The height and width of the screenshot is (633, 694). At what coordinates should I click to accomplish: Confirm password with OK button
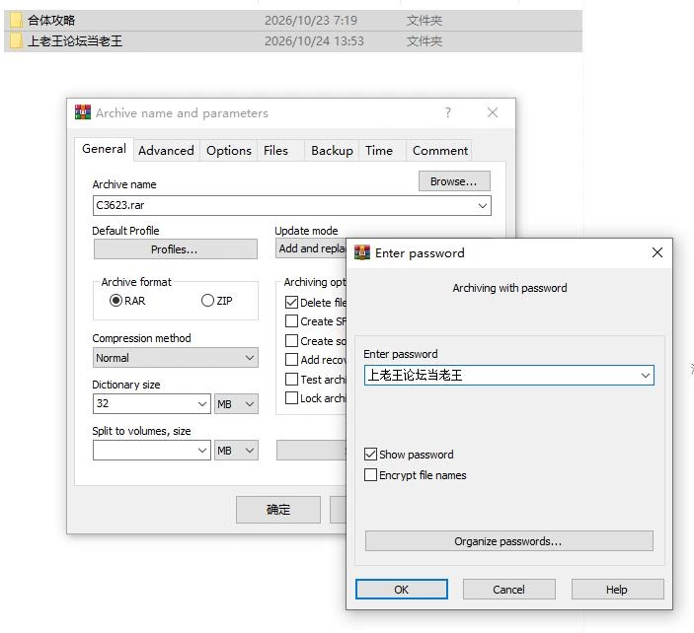(x=402, y=590)
